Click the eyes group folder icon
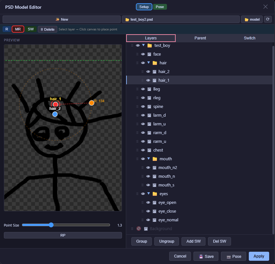Viewport: 275px width, 264px height. tap(155, 194)
